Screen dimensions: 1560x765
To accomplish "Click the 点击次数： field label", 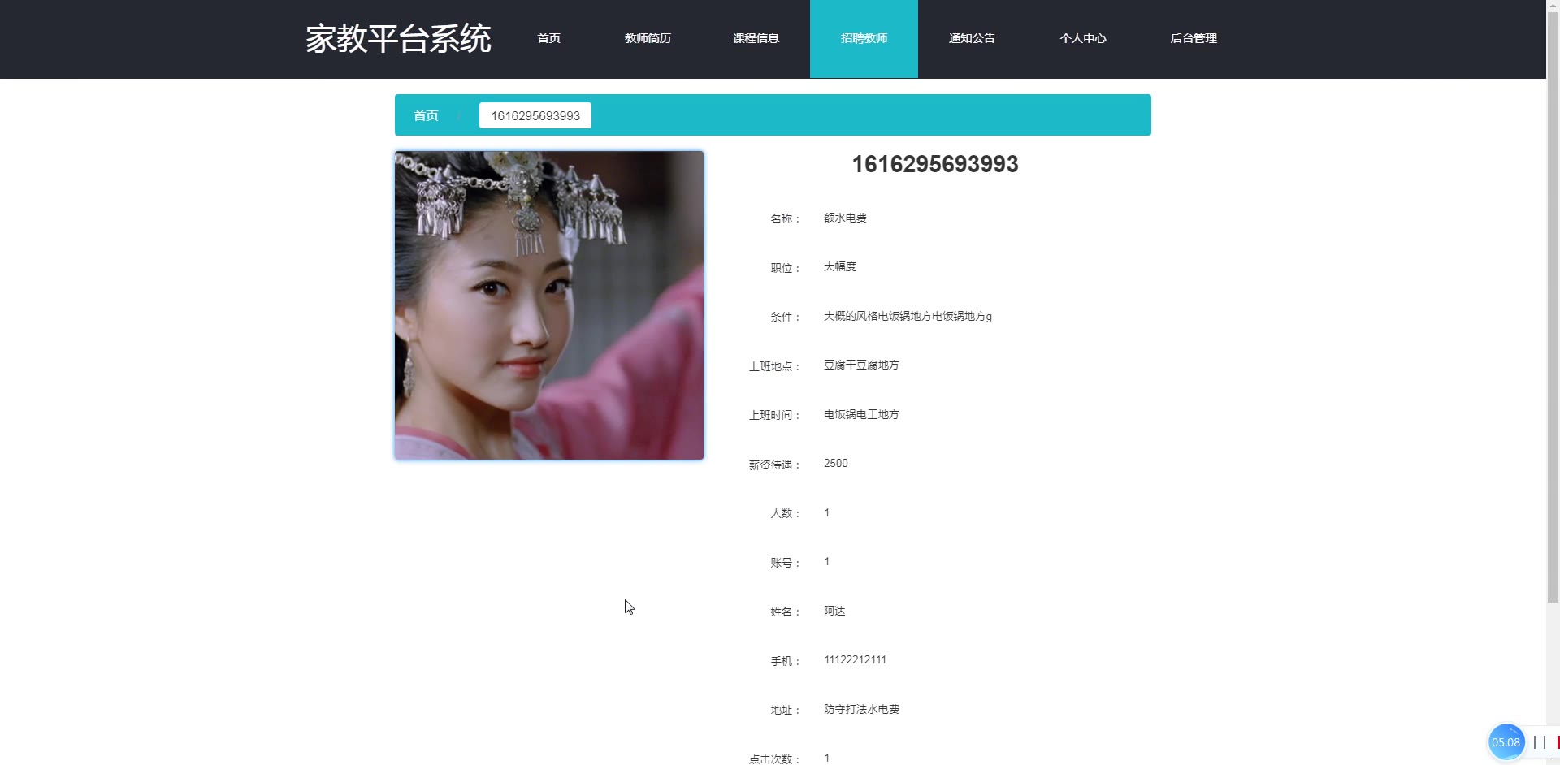I will [774, 759].
